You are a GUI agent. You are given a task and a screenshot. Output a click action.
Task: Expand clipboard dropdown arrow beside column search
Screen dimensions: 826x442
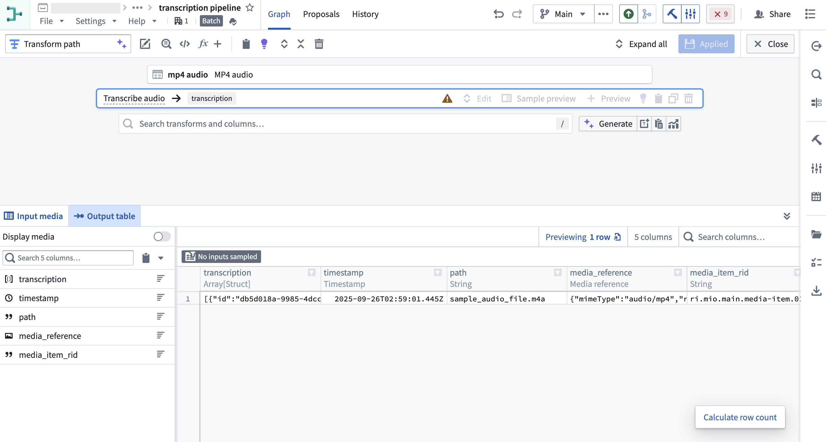pos(161,258)
